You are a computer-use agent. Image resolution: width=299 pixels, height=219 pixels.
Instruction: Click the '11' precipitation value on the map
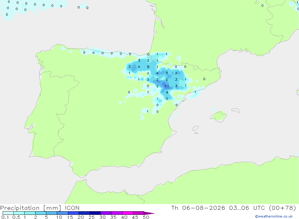click(167, 86)
